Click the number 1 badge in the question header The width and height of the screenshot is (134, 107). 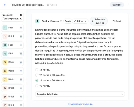[x=37, y=21]
